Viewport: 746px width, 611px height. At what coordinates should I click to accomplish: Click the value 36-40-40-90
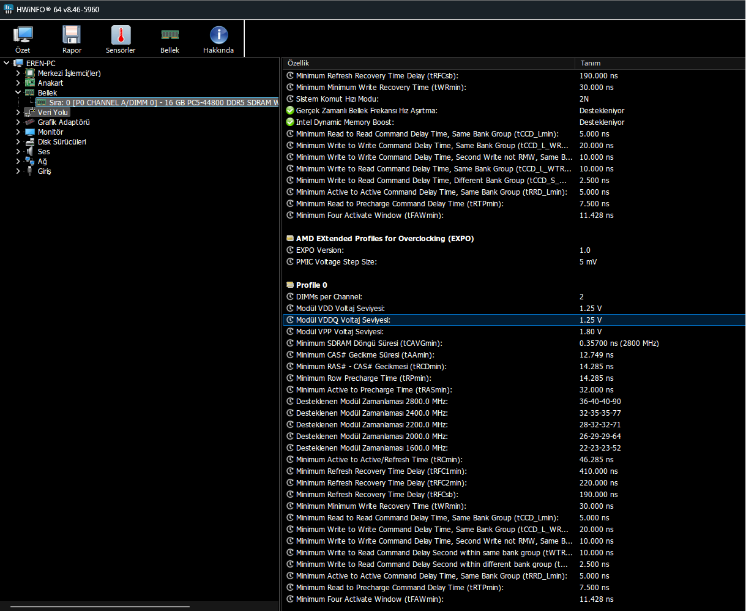pyautogui.click(x=600, y=402)
